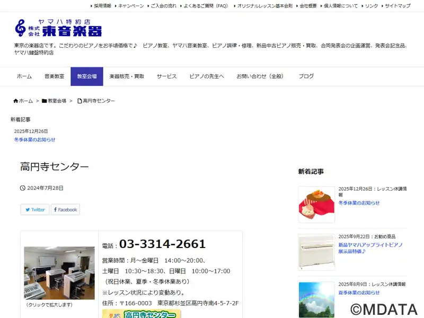Enlarge the classroom photo with electones
Image resolution: width=424 pixels, height=318 pixels.
(x=59, y=273)
